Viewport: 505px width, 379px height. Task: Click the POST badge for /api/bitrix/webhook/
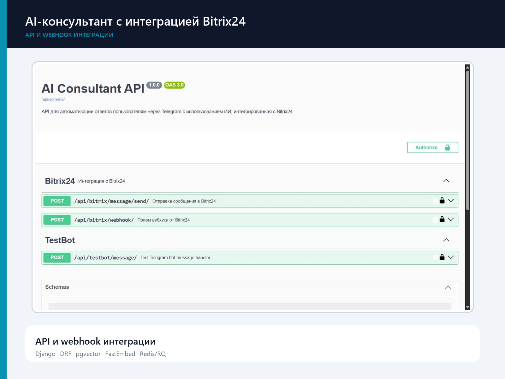tap(57, 220)
